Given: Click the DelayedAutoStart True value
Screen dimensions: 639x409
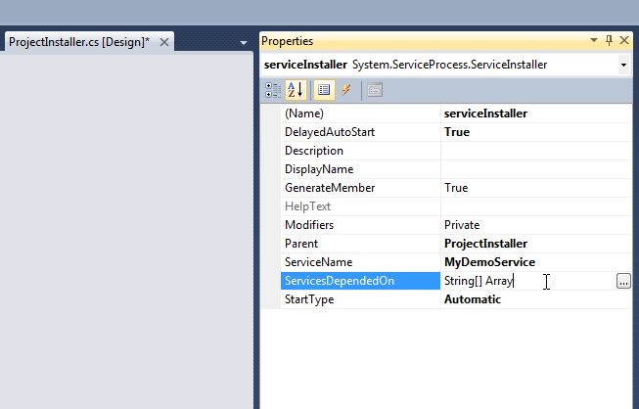Looking at the screenshot, I should 536,132.
